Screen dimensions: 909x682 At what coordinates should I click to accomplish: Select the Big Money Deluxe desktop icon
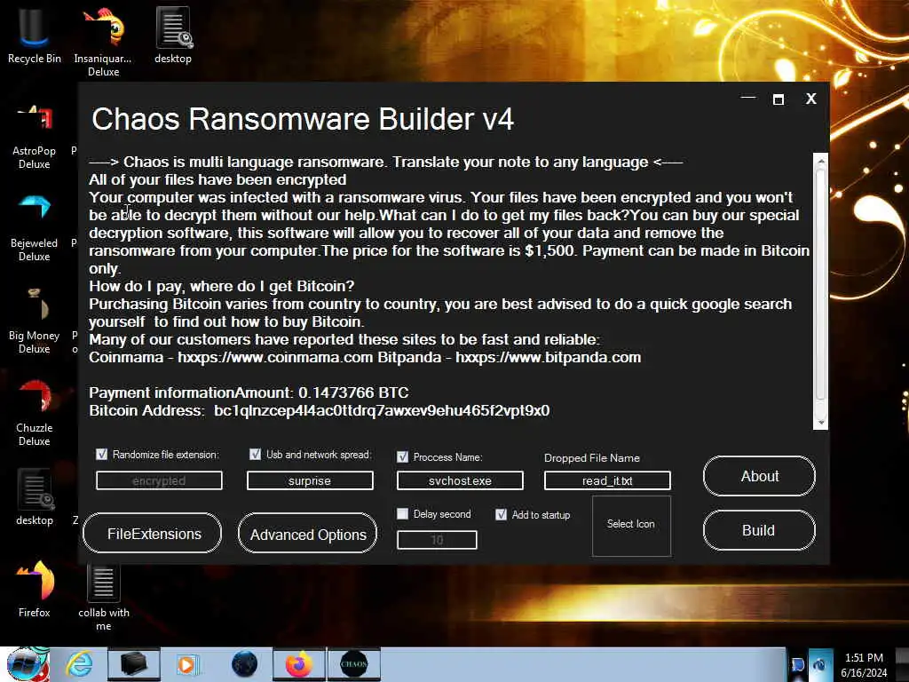[x=34, y=321]
